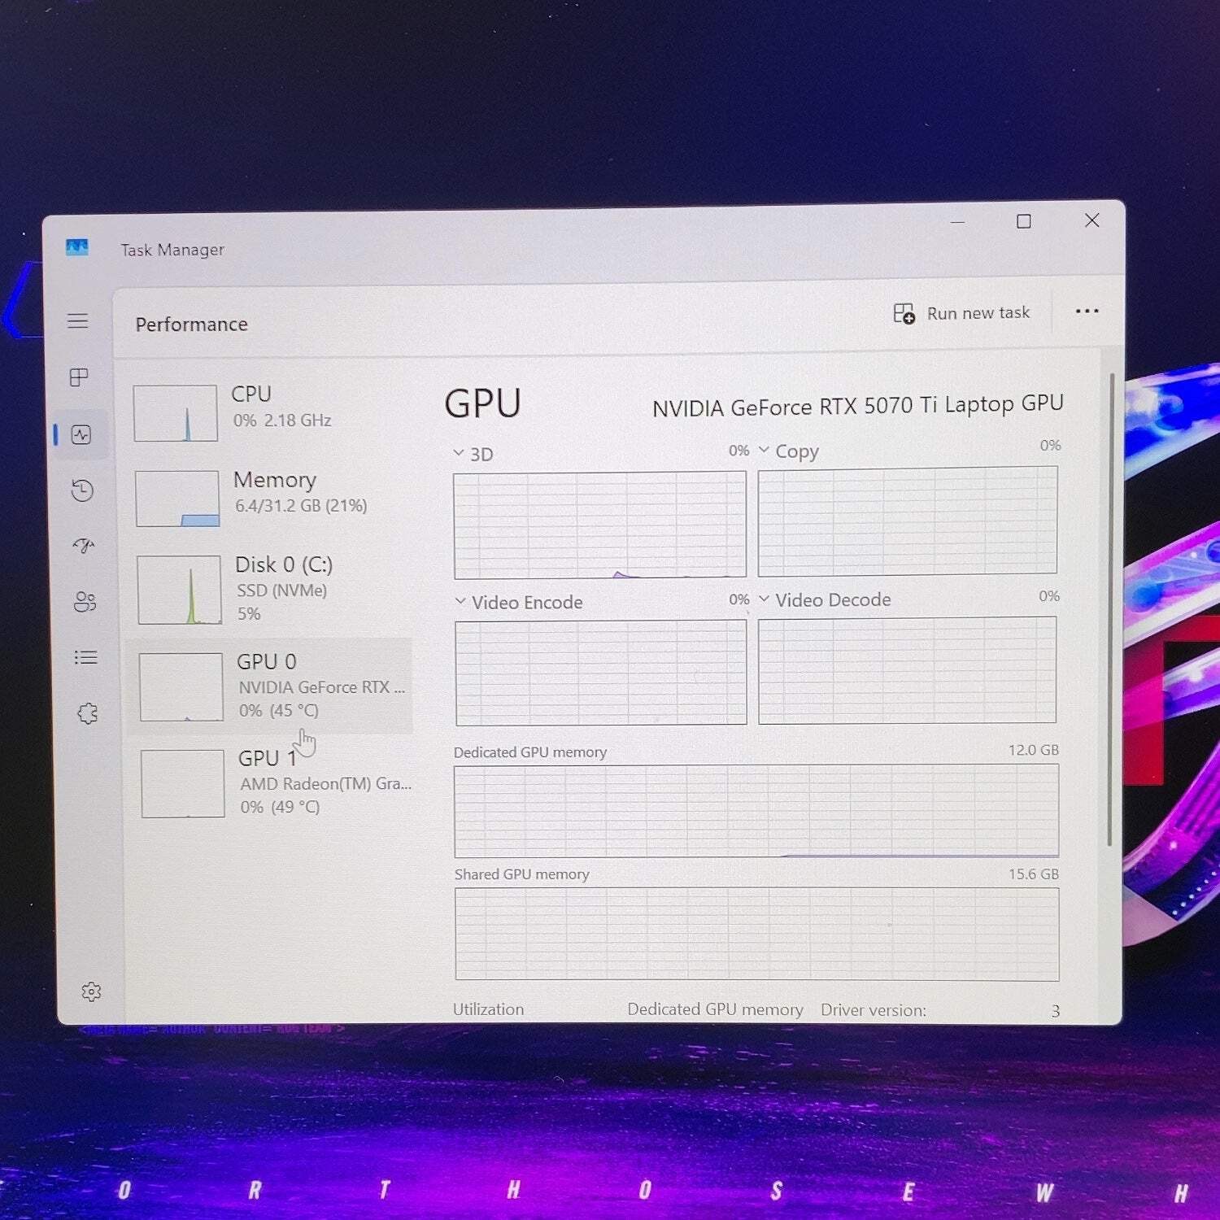The width and height of the screenshot is (1220, 1220).
Task: Open Task Manager Settings gear icon
Action: point(91,991)
